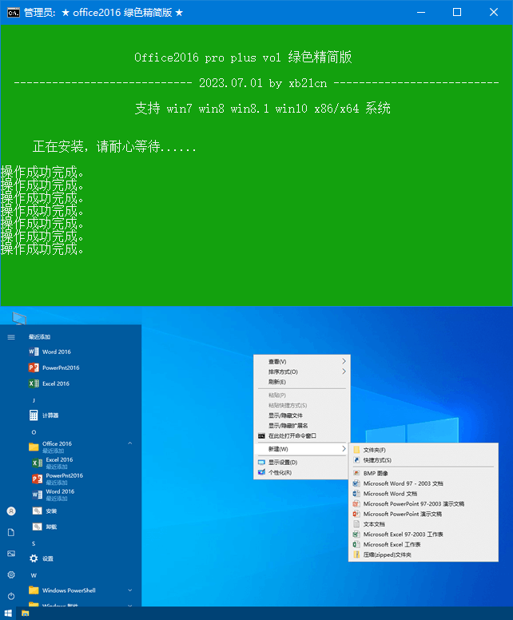513x620 pixels.
Task: Select 刷新(E) in context menu
Action: pyautogui.click(x=302, y=382)
